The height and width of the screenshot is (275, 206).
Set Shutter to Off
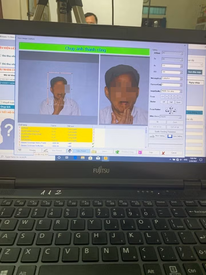[x=164, y=102]
